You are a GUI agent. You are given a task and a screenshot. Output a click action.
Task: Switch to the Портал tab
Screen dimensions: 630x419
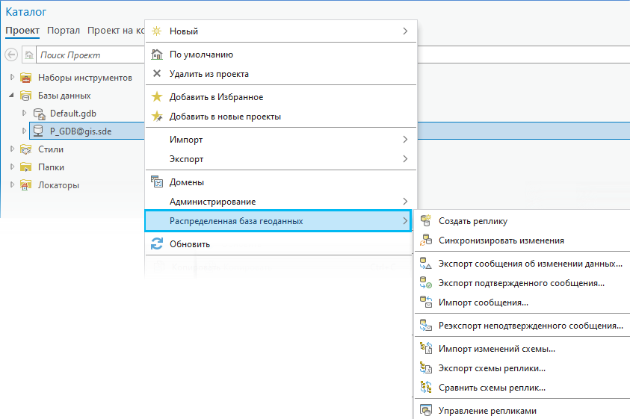coord(64,31)
